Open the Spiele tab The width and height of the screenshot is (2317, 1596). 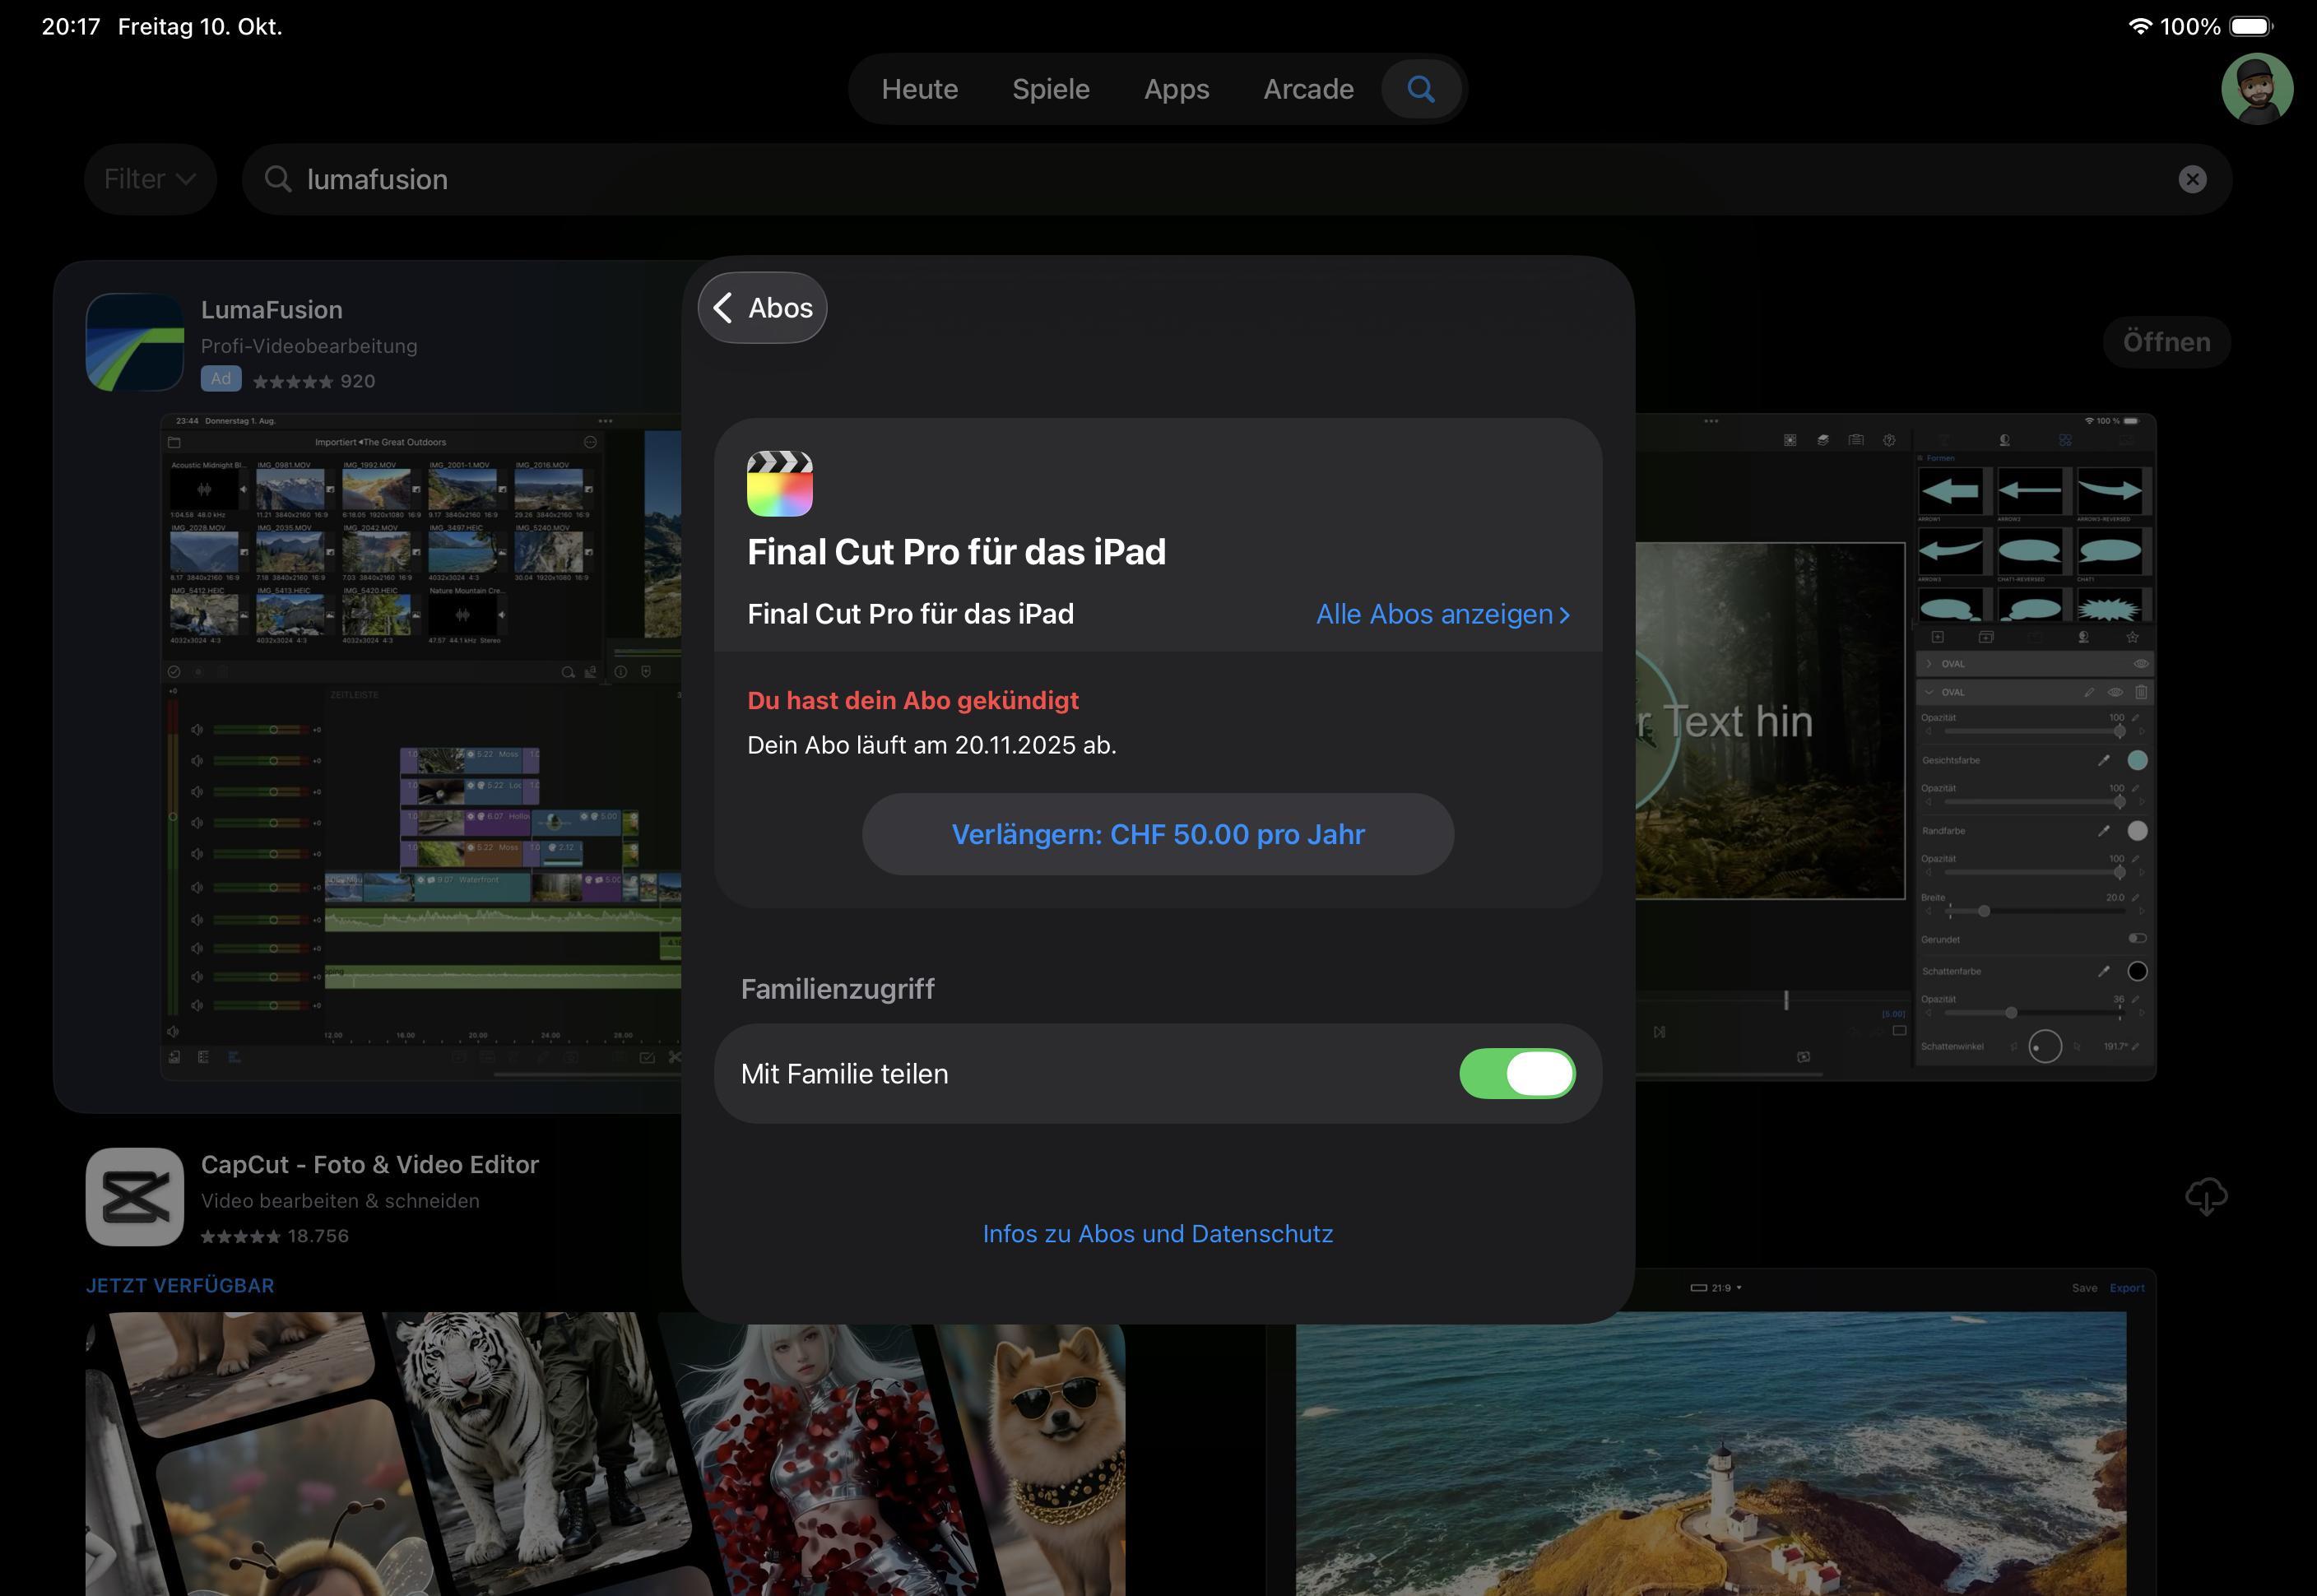[1050, 89]
